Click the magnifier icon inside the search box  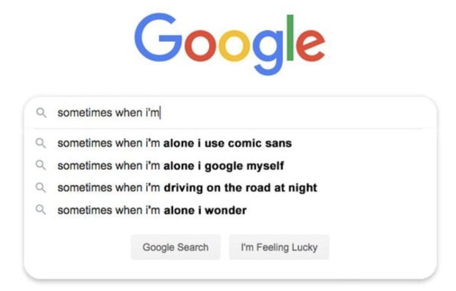click(x=41, y=113)
